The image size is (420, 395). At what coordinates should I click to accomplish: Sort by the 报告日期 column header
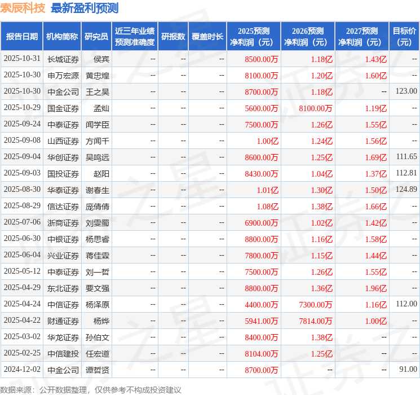pyautogui.click(x=22, y=37)
